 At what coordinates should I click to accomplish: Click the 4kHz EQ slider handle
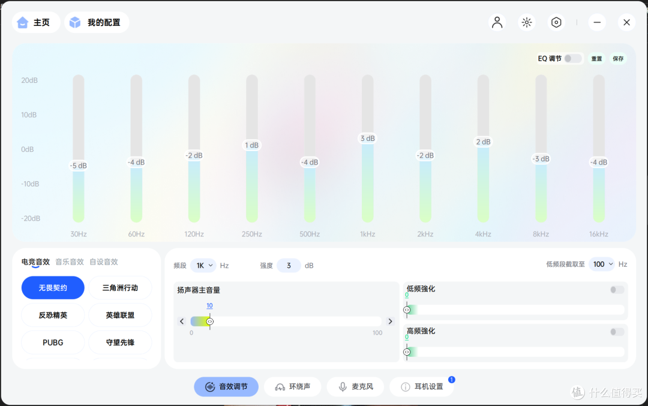[x=483, y=142]
